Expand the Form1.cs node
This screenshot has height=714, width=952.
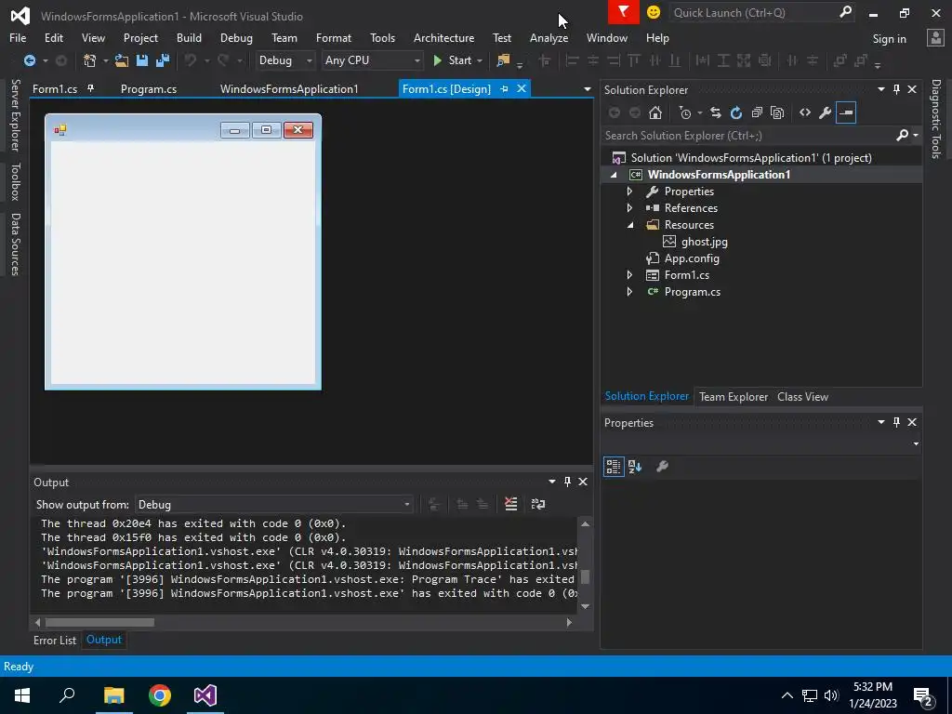pos(629,275)
